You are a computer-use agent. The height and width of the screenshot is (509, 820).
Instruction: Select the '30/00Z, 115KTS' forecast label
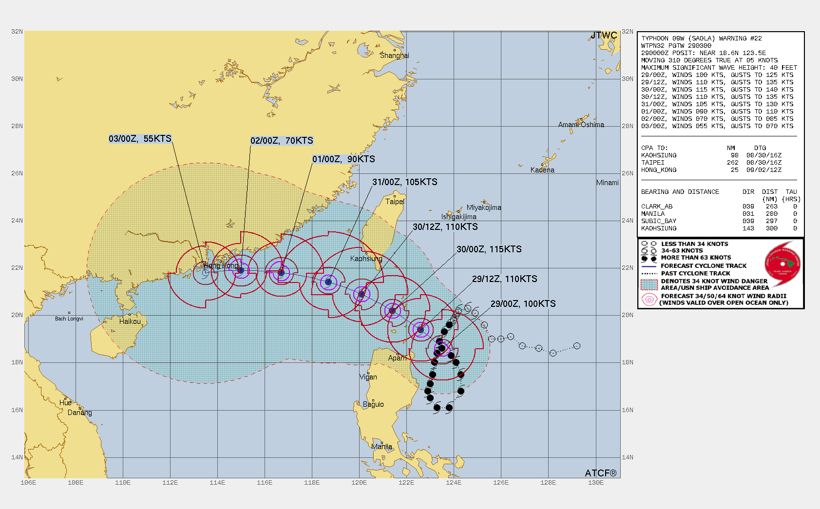point(489,249)
